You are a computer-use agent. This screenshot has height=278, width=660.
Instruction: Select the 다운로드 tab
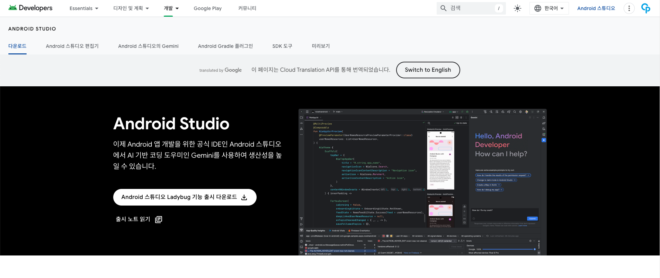point(17,46)
